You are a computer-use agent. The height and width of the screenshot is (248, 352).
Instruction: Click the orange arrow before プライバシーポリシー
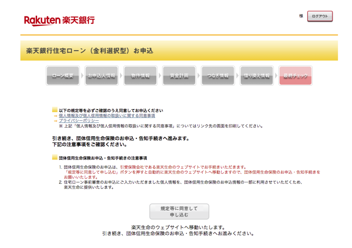[x=55, y=121]
